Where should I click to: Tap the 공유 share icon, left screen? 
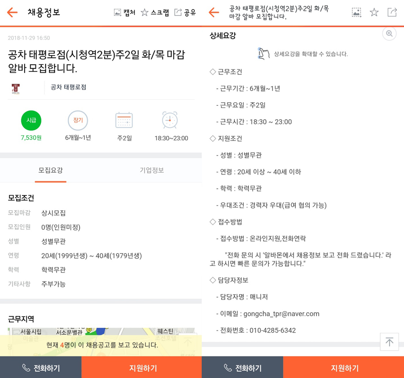(x=178, y=13)
